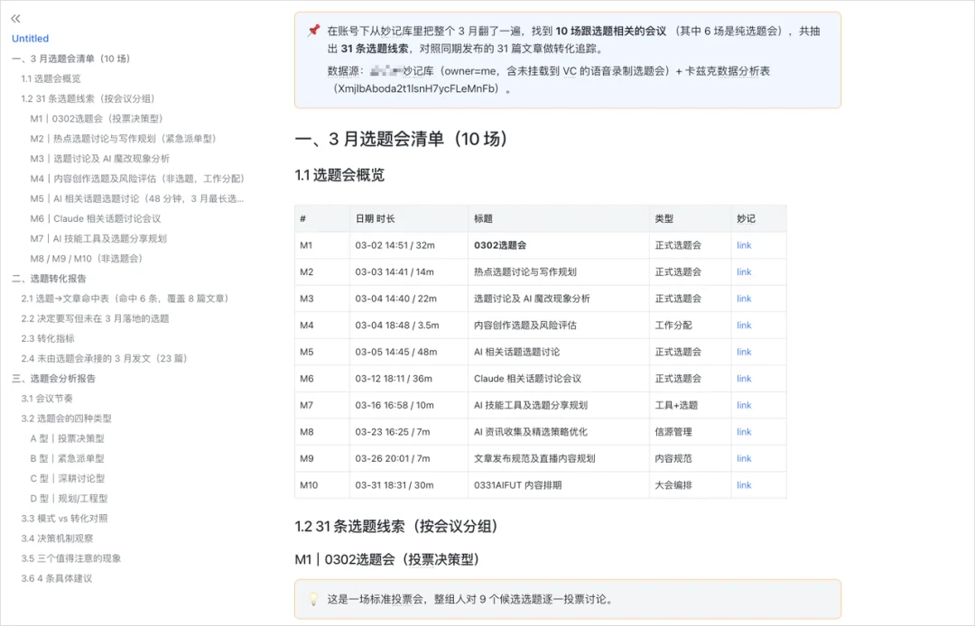Select outline item M2｜热点选题讨论与写作规划
This screenshot has width=975, height=626.
point(124,139)
